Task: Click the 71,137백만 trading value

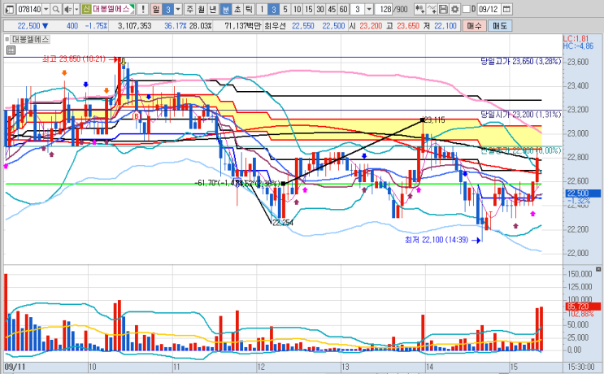Action: 243,26
